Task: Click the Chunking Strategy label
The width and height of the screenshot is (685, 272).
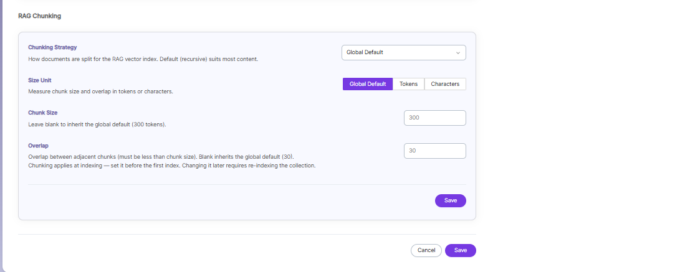Action: pos(52,47)
